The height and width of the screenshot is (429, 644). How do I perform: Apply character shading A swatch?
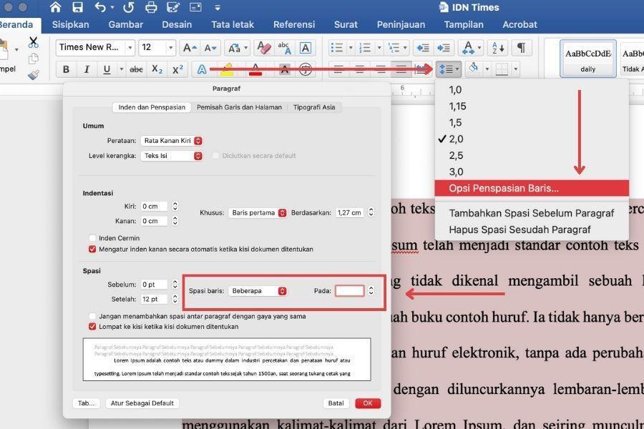click(284, 69)
